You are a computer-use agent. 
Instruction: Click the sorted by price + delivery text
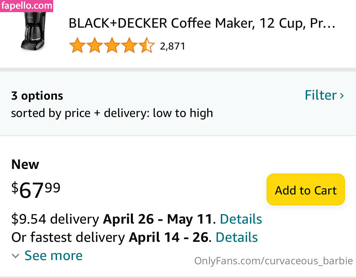[x=112, y=113]
